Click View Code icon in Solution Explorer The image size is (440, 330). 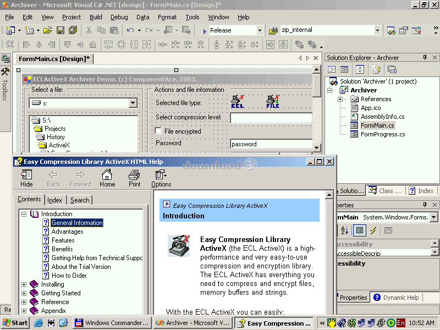click(x=332, y=69)
